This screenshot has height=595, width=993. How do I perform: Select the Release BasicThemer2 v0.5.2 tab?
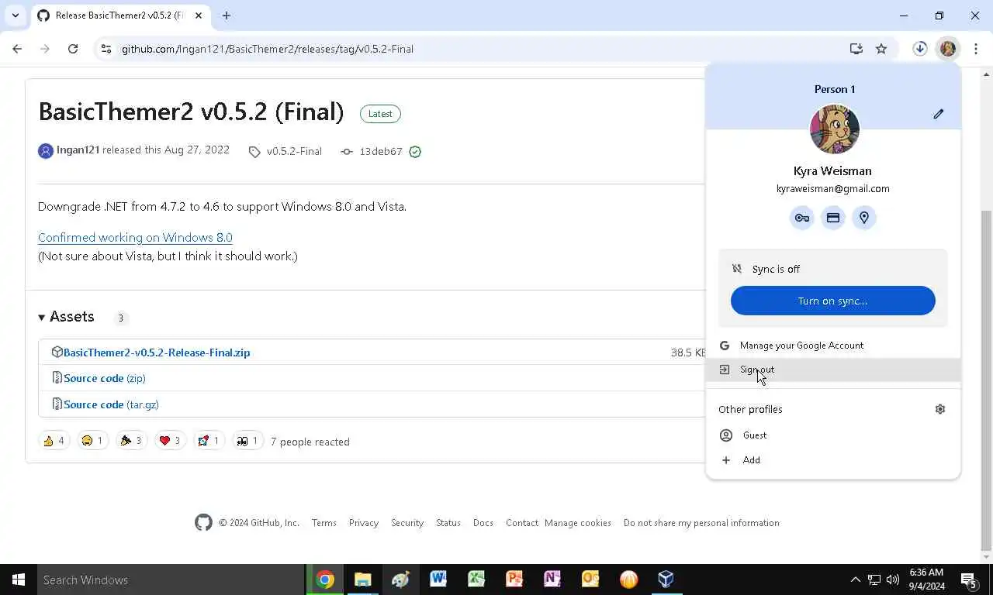[x=119, y=15]
